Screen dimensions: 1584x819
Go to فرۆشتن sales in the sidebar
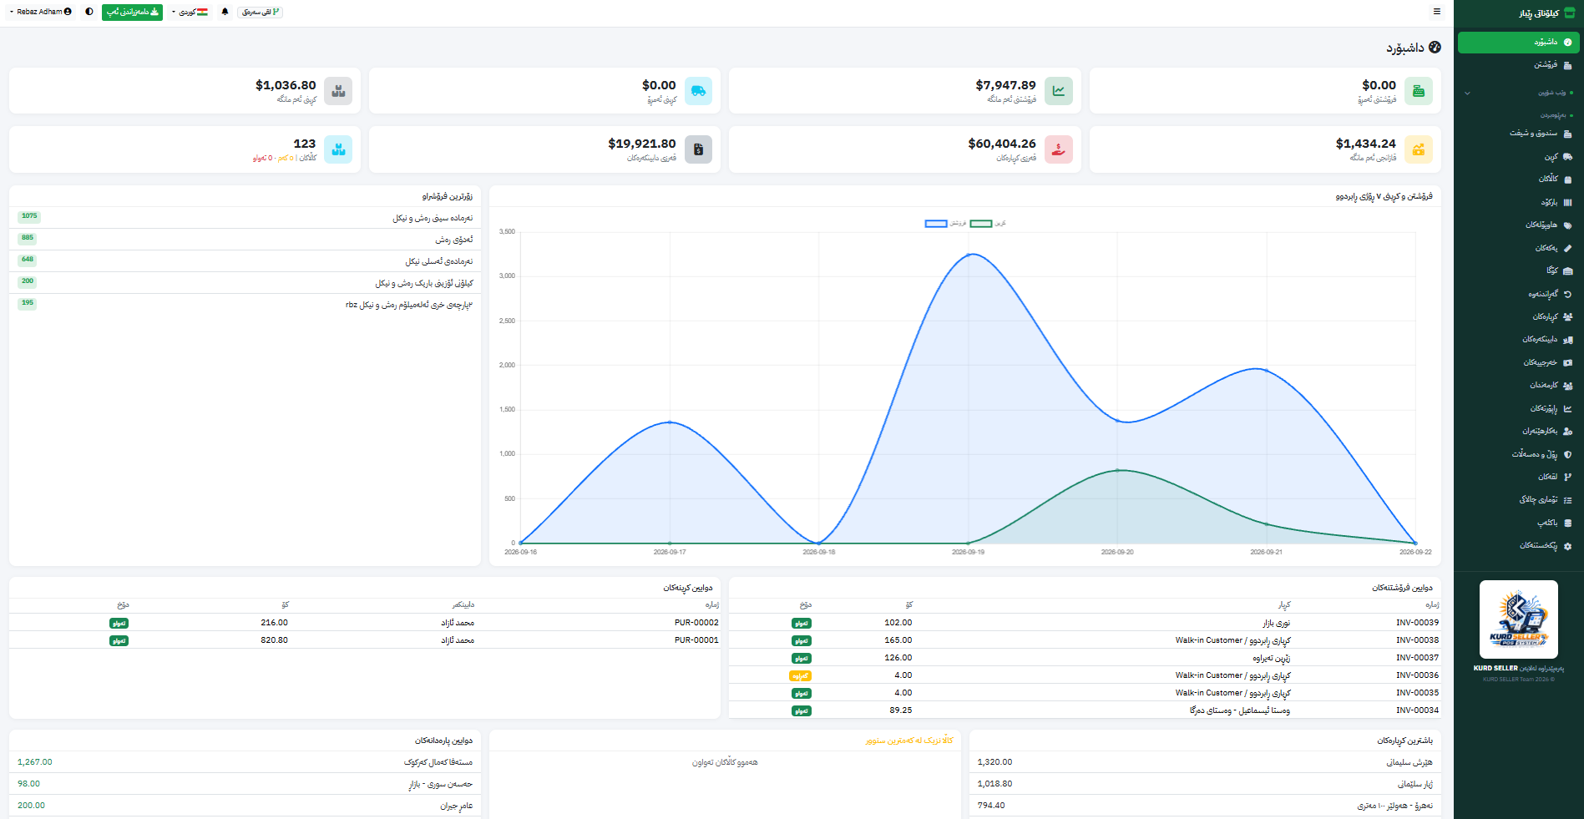(1518, 64)
